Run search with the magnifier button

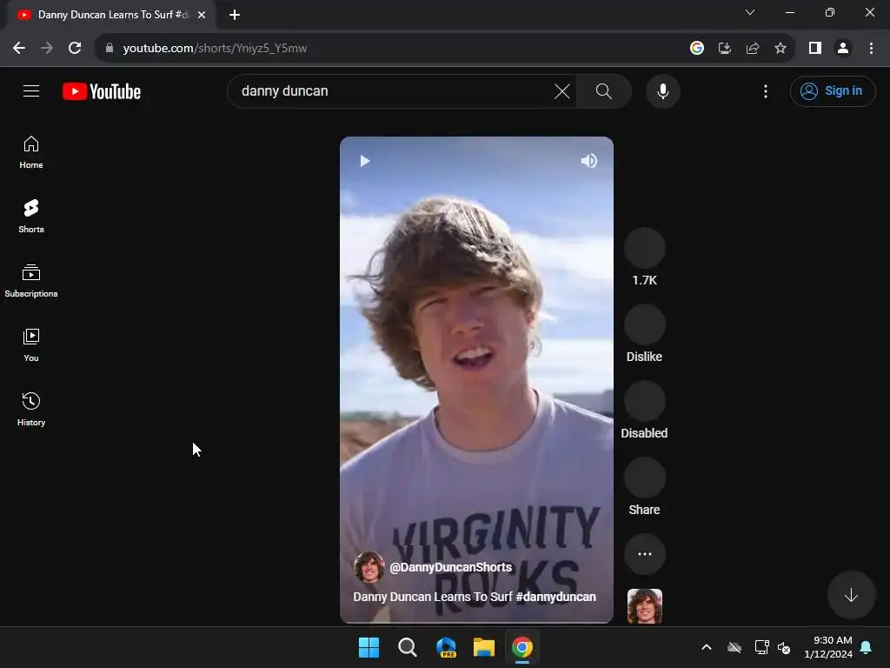pos(604,90)
